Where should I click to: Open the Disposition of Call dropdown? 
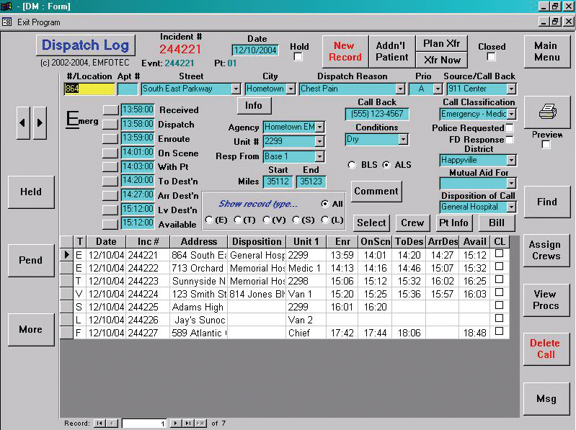pos(511,207)
